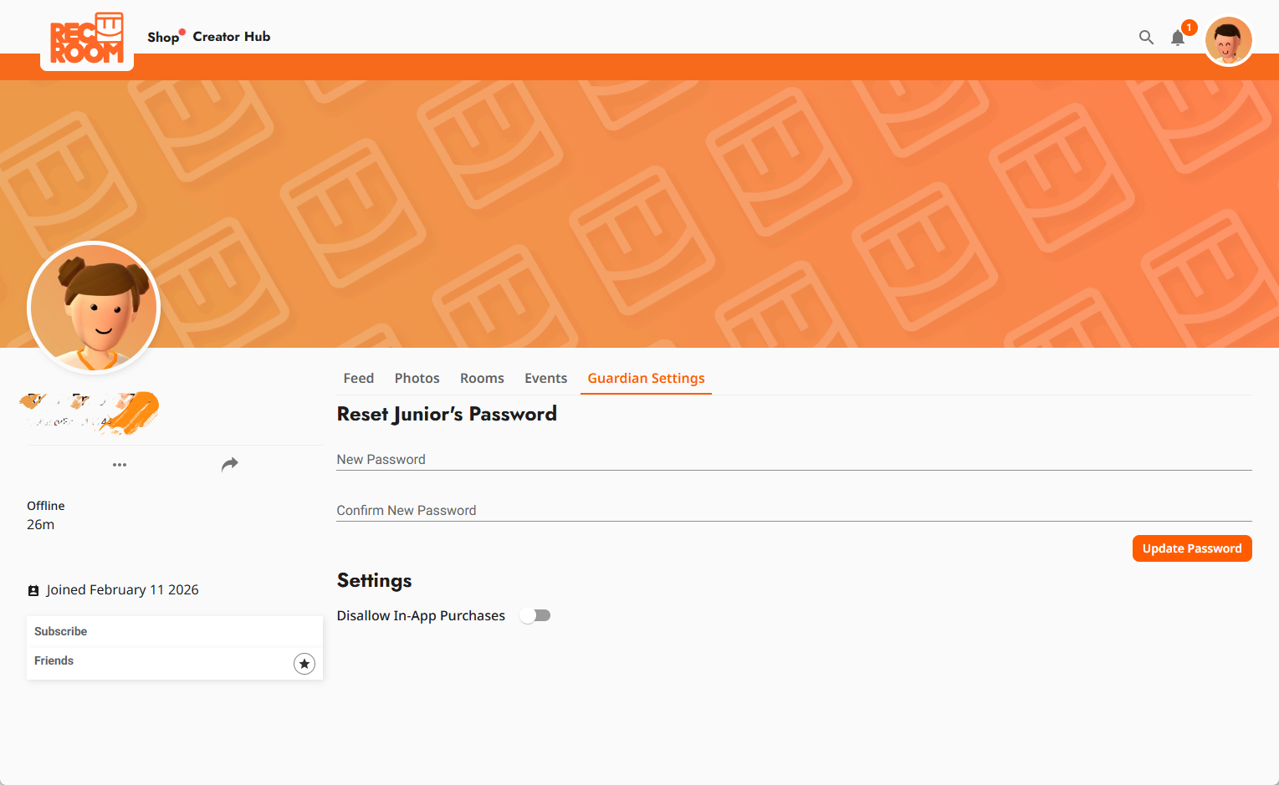
Task: Click the star icon next to Friends
Action: pyautogui.click(x=304, y=663)
